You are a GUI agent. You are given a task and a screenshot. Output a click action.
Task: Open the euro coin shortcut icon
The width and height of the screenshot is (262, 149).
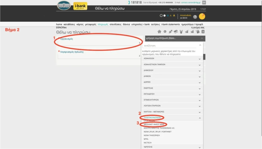[x=165, y=32]
